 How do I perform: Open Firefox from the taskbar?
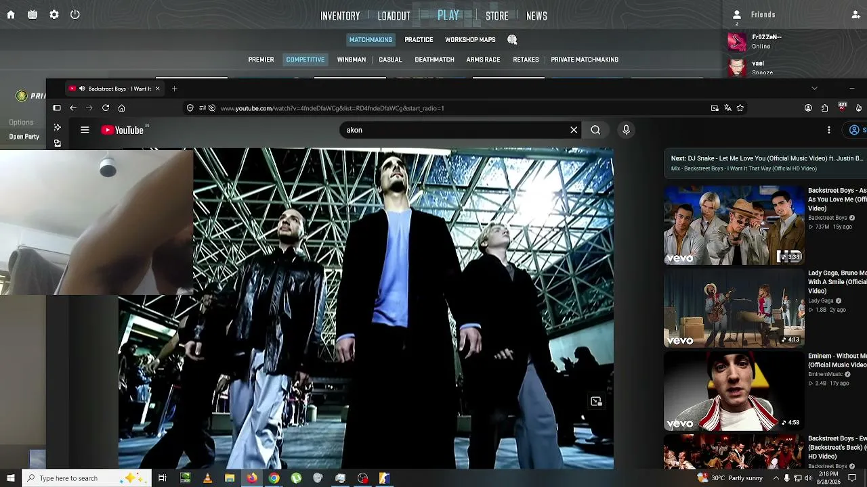click(x=251, y=478)
